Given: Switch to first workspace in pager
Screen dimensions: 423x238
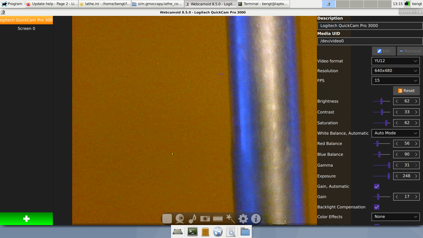Looking at the screenshot, I should pyautogui.click(x=329, y=4).
